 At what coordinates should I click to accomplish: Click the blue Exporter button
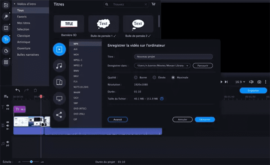(253, 91)
